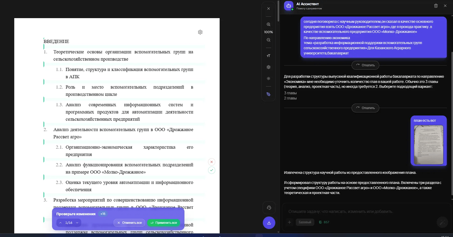Select the pen edit tool icon
This screenshot has width=453, height=237.
pyautogui.click(x=268, y=94)
